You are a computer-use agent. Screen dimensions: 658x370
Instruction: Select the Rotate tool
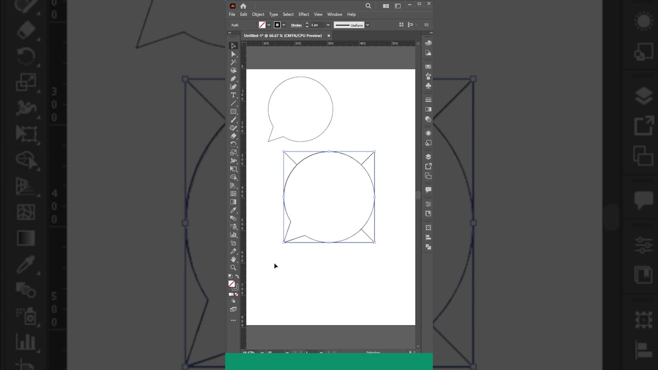coord(233,144)
